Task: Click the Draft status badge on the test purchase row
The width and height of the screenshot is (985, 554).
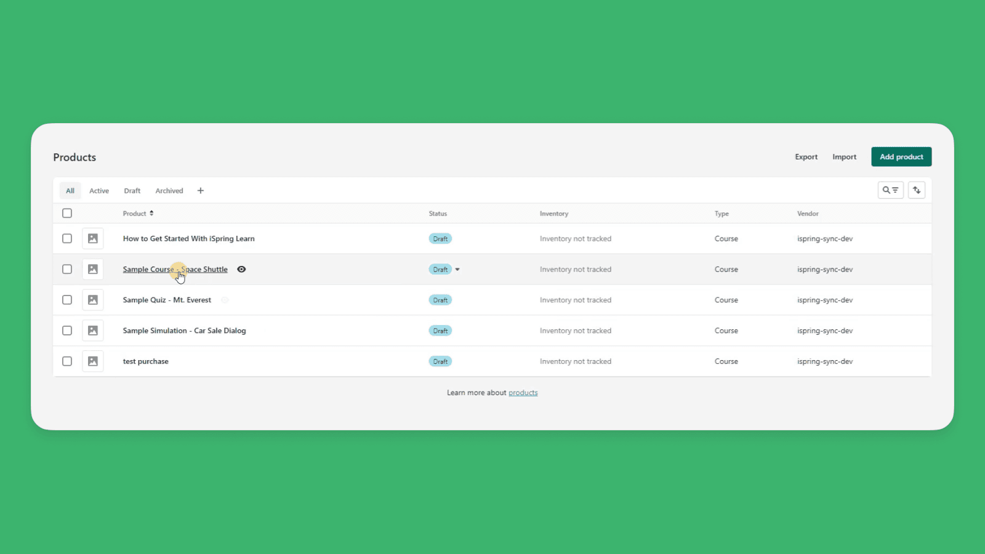Action: 440,361
